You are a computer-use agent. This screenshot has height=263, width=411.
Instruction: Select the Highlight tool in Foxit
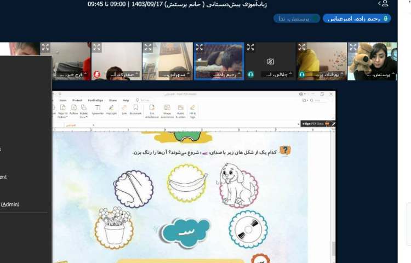click(x=111, y=110)
